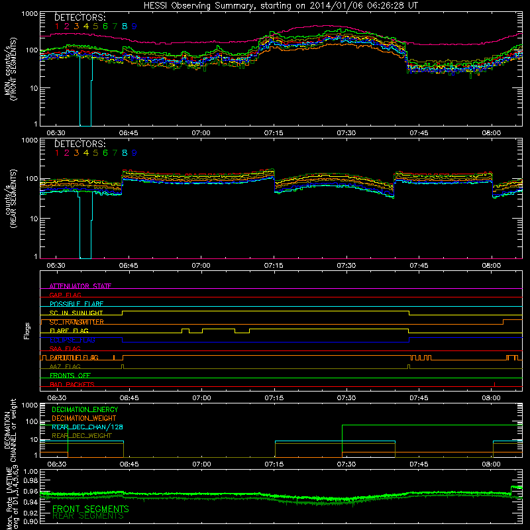This screenshot has height=530, width=530.
Task: Click the Mon. Rate LIVETIME axis title
Action: click(12, 498)
